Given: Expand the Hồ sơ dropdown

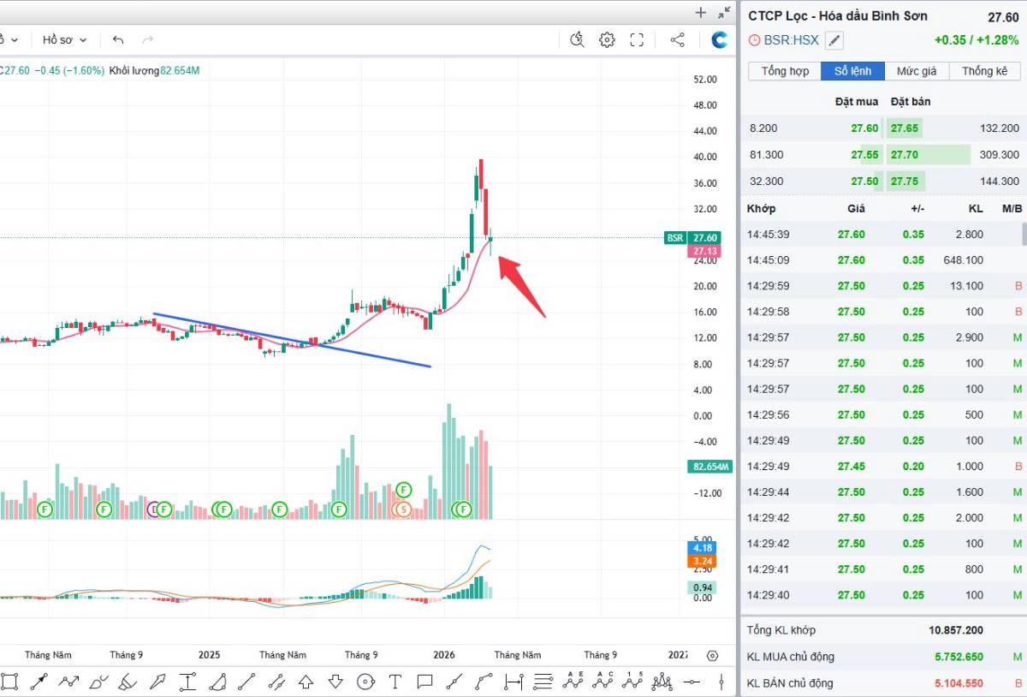Looking at the screenshot, I should pyautogui.click(x=64, y=40).
